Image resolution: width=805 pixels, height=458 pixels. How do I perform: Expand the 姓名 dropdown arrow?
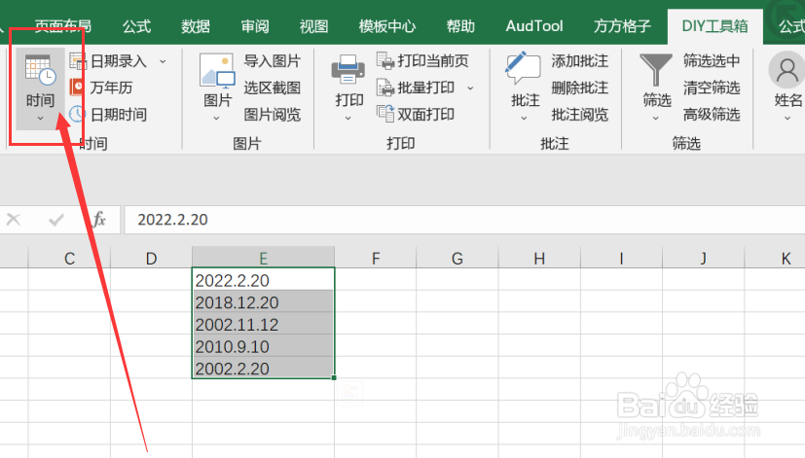787,119
